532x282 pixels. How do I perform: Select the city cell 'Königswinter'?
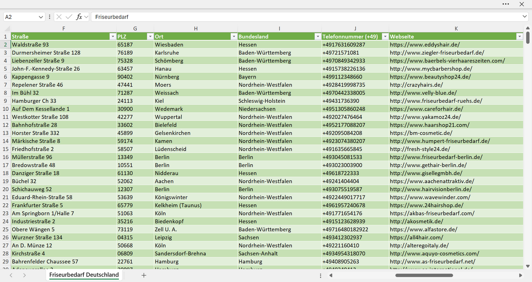pyautogui.click(x=196, y=197)
